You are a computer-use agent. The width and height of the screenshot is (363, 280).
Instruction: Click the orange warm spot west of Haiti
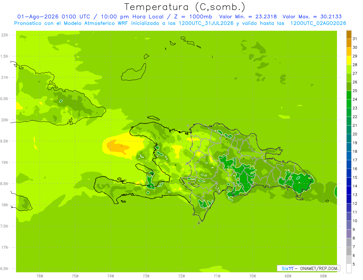coord(118,146)
